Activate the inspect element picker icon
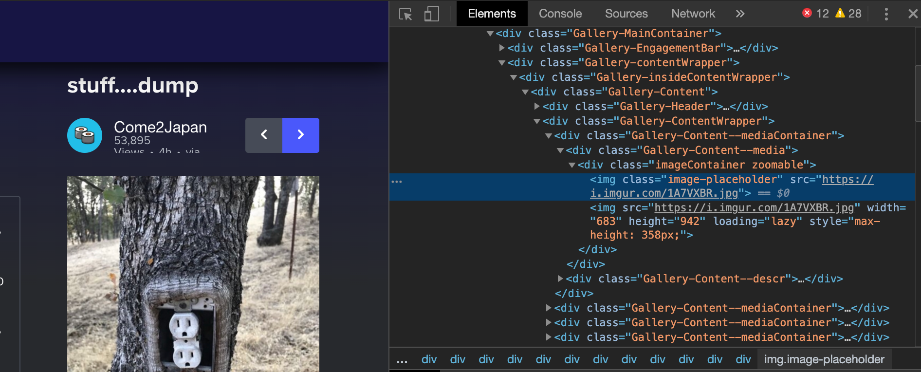The width and height of the screenshot is (921, 372). click(x=405, y=14)
